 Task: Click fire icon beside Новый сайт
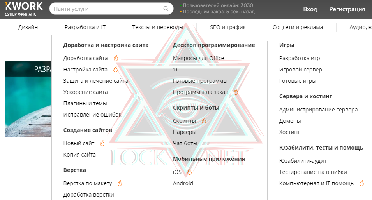pos(102,143)
